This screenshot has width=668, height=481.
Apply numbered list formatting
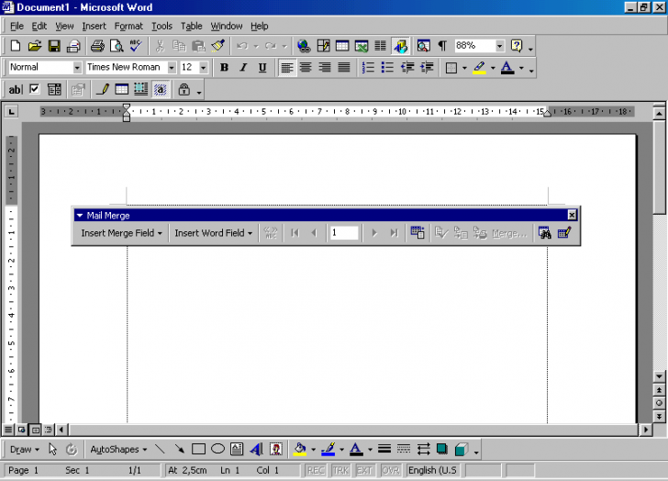tap(368, 67)
